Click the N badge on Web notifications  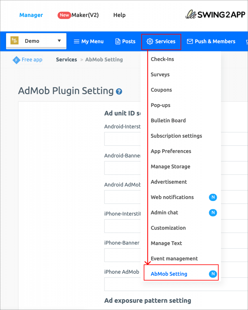coord(213,197)
